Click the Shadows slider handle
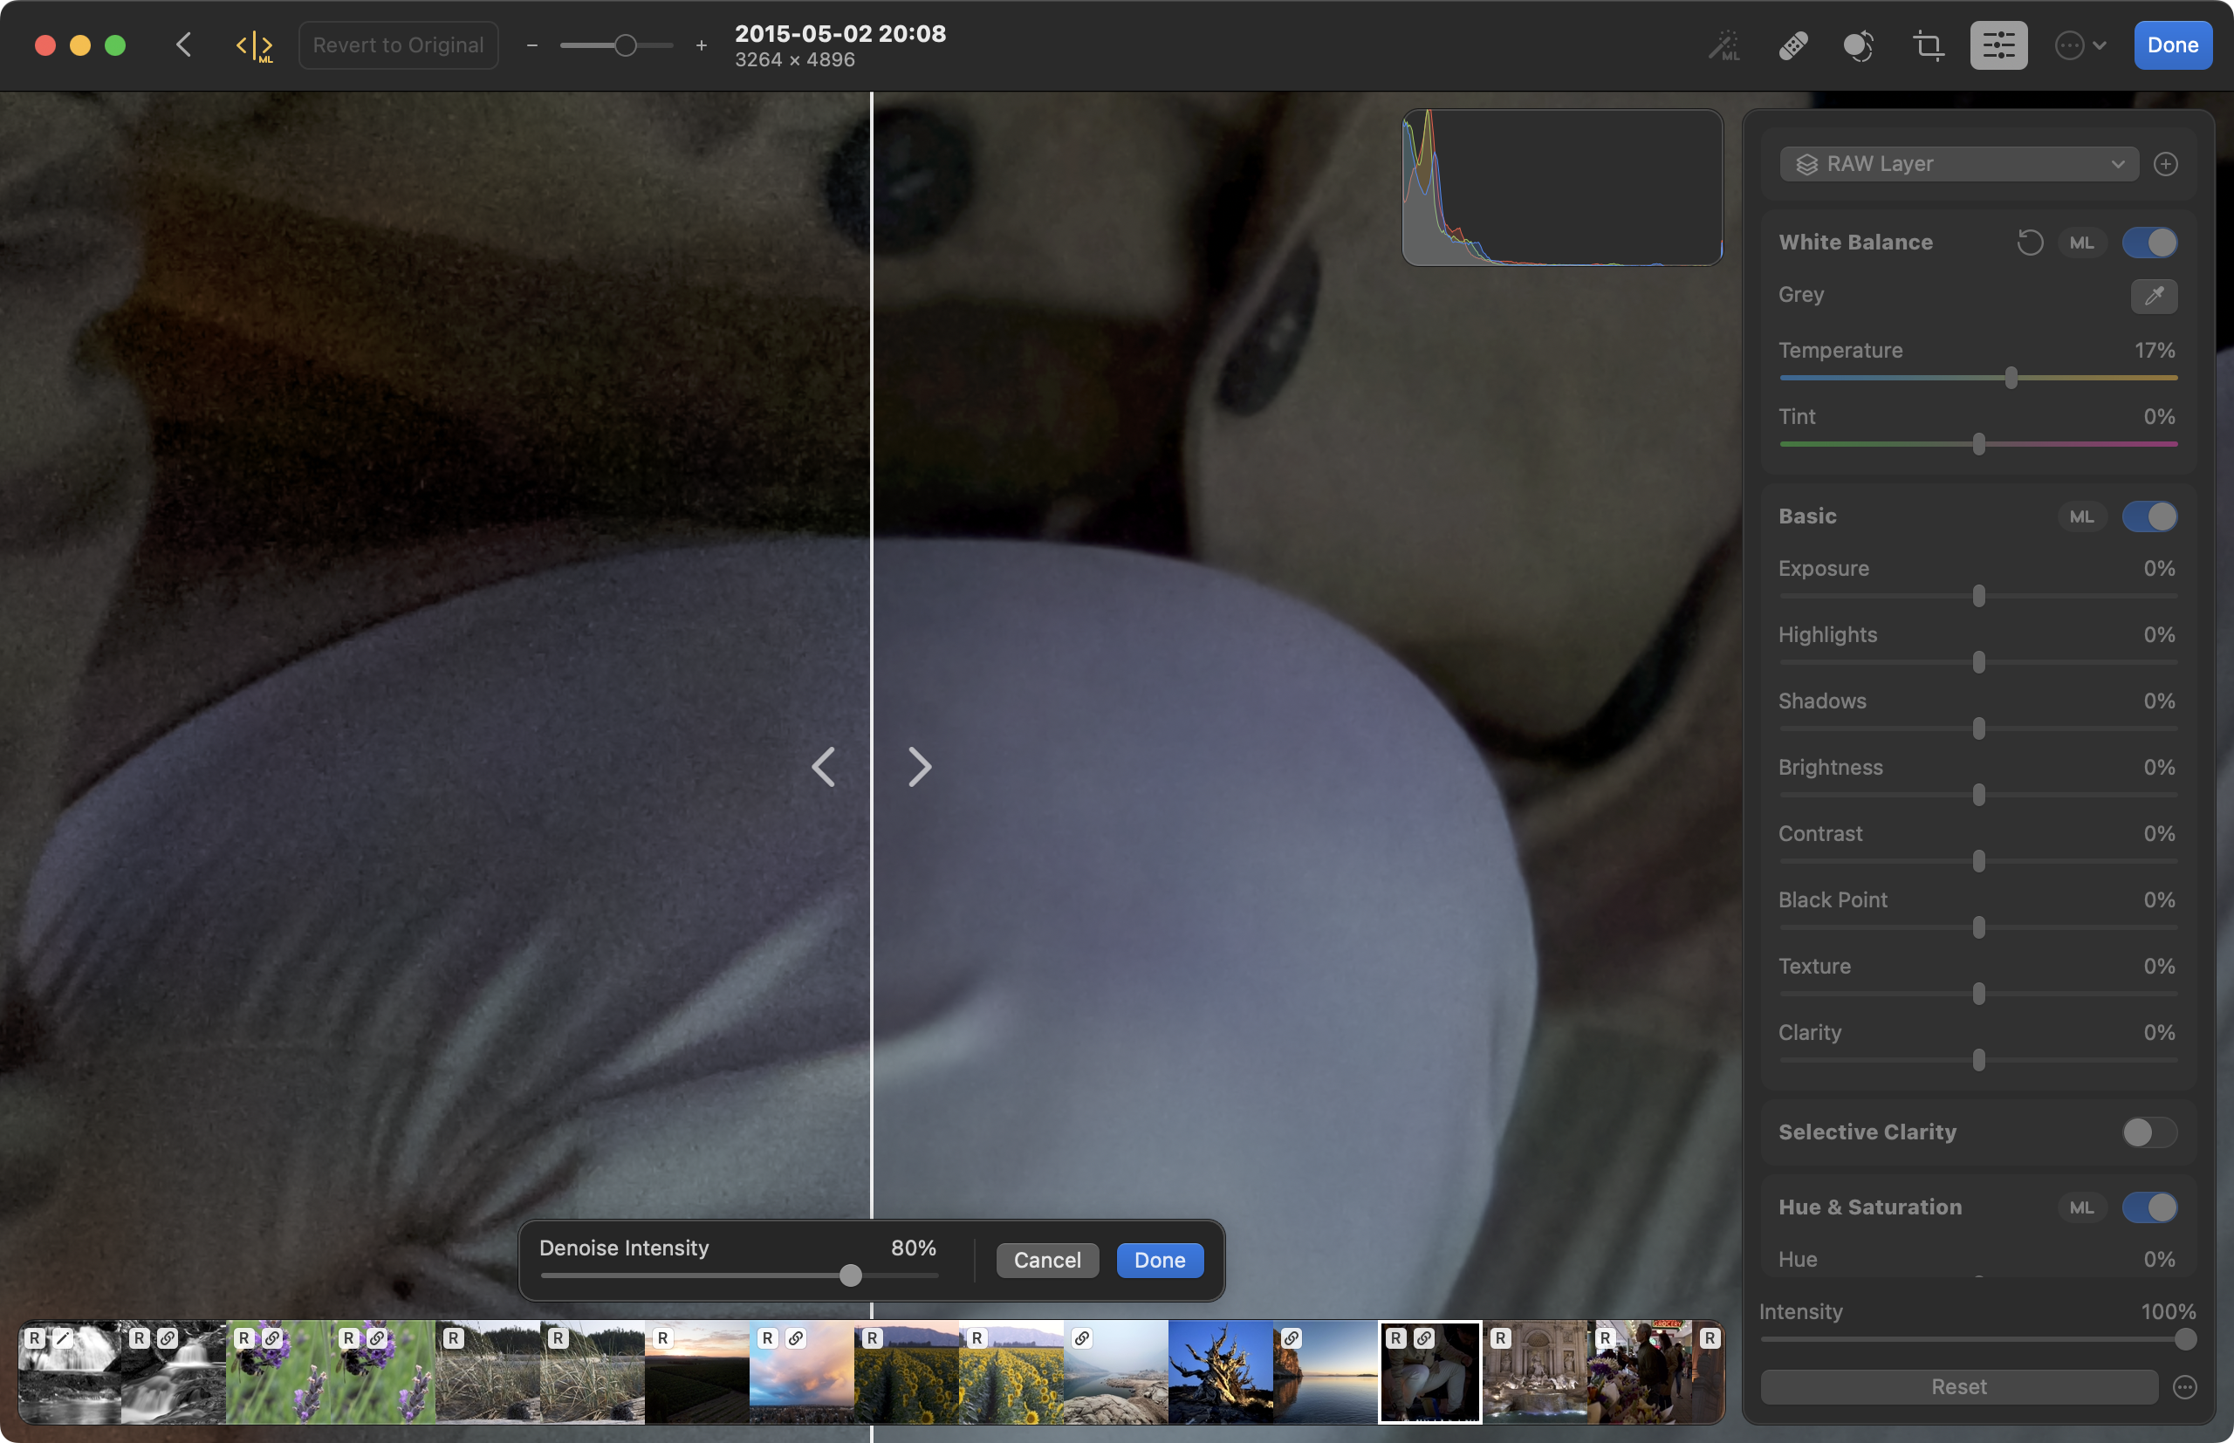The width and height of the screenshot is (2234, 1443). [1978, 728]
